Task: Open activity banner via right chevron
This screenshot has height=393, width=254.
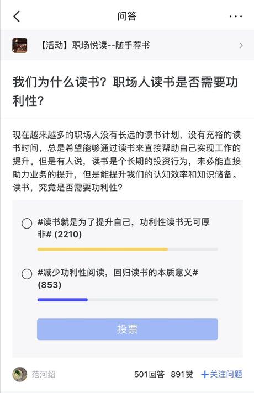Action: pyautogui.click(x=241, y=45)
